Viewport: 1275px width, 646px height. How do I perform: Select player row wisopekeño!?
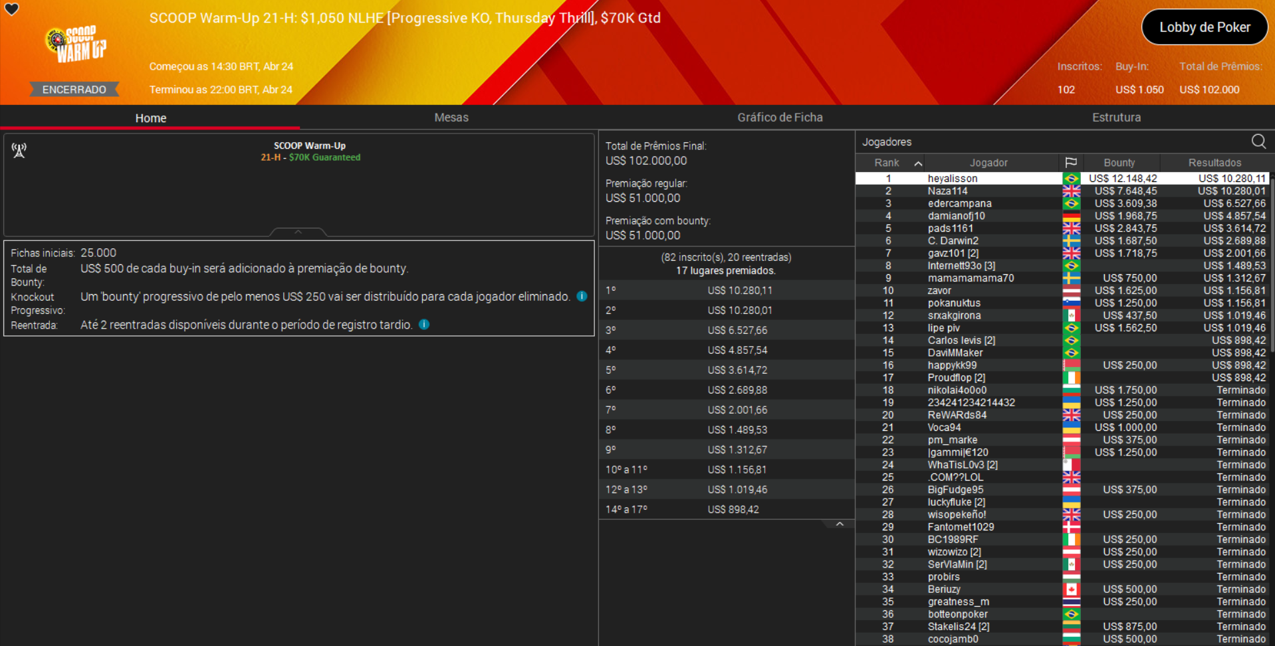(1062, 515)
